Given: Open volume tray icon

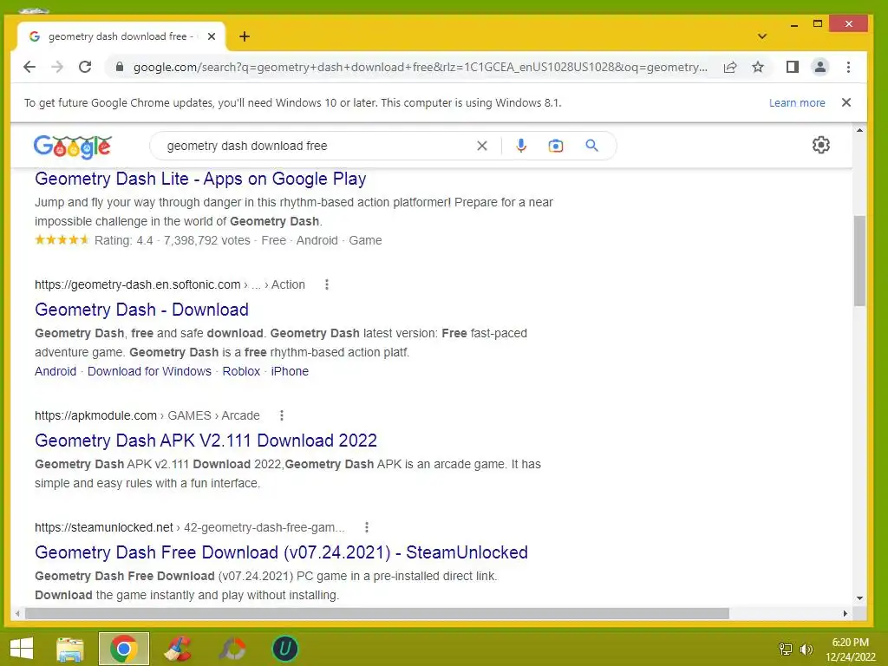Looking at the screenshot, I should click(806, 649).
